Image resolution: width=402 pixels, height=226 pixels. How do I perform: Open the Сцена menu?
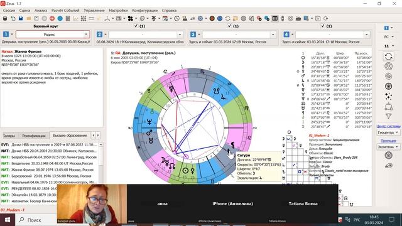tap(25, 11)
